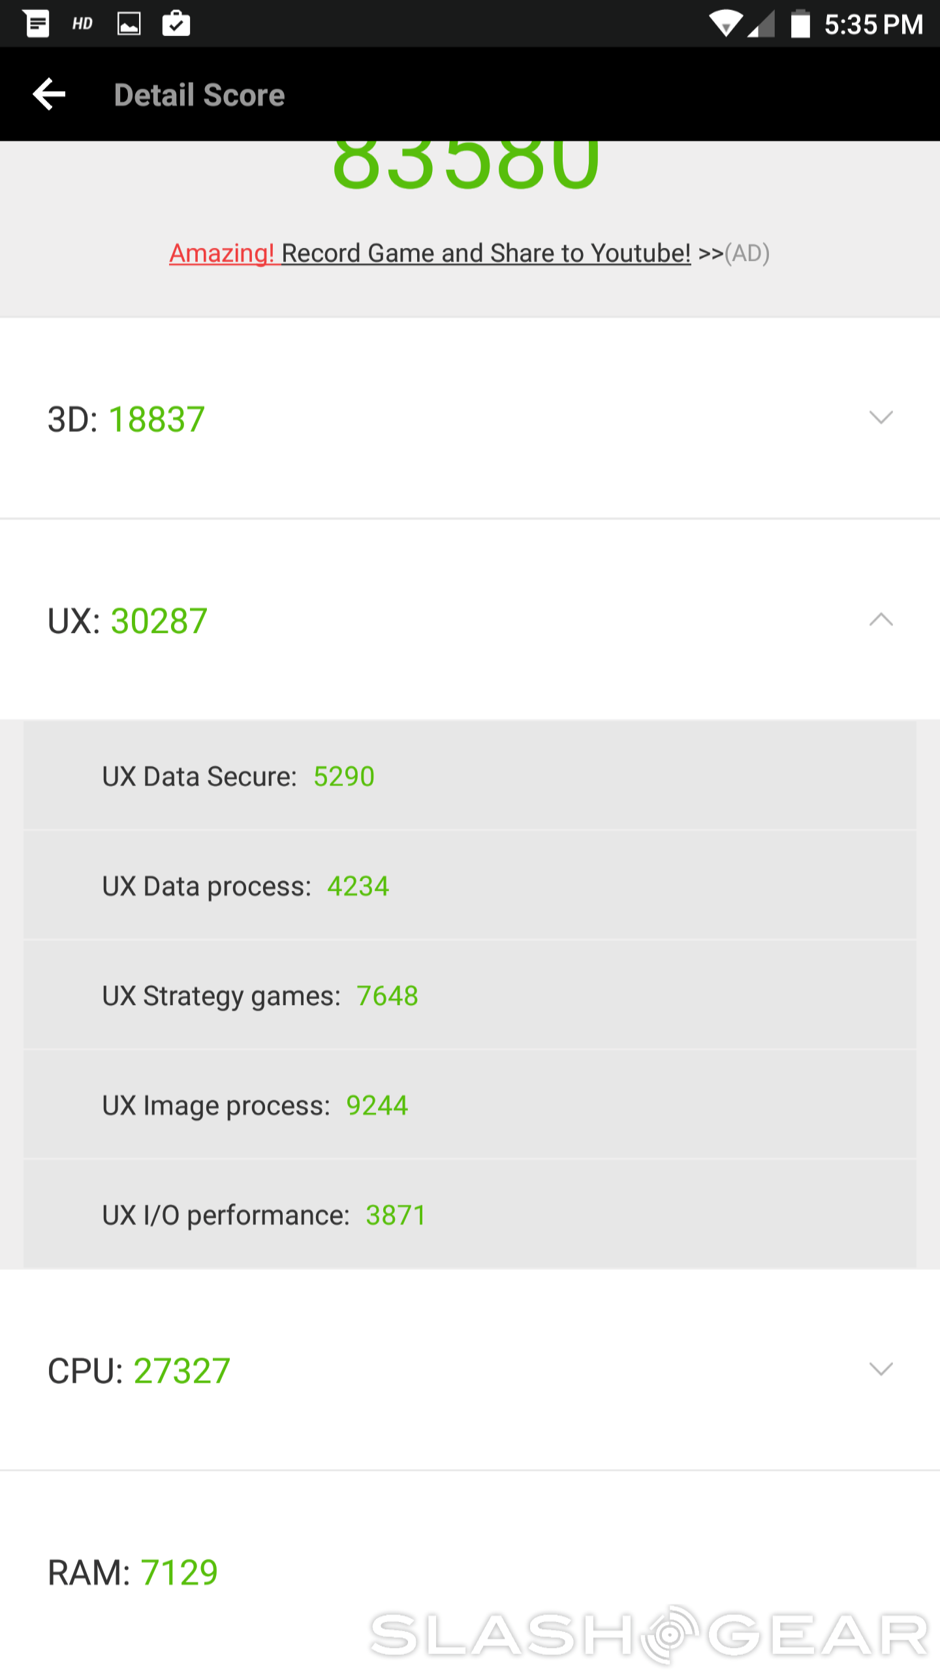Viewport: 940px width, 1671px height.
Task: Tap the red Amazing! link text
Action: point(222,253)
